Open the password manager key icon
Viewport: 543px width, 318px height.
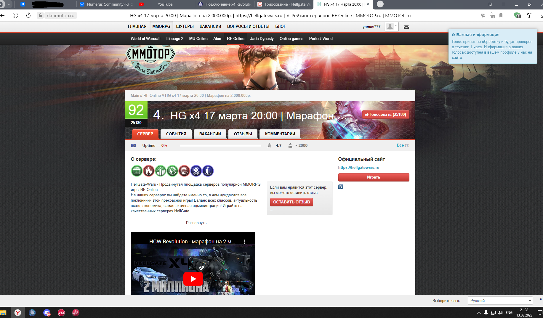(x=483, y=15)
